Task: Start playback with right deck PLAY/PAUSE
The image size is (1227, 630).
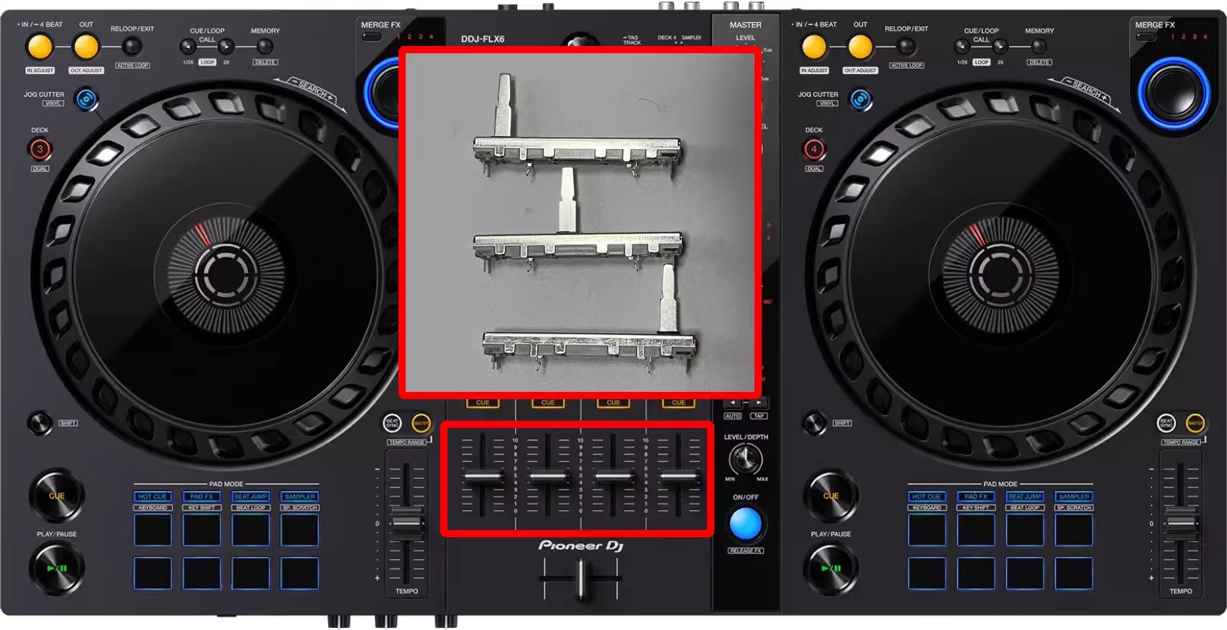Action: 831,568
